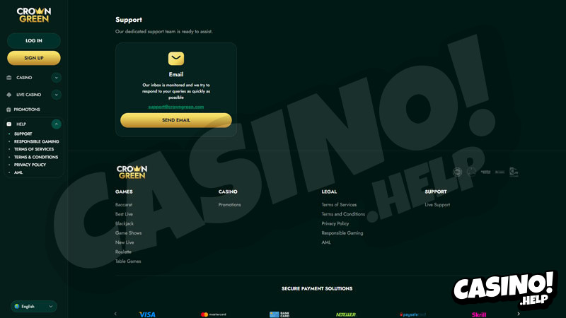Click the Send Email button
566x318 pixels.
pyautogui.click(x=176, y=120)
